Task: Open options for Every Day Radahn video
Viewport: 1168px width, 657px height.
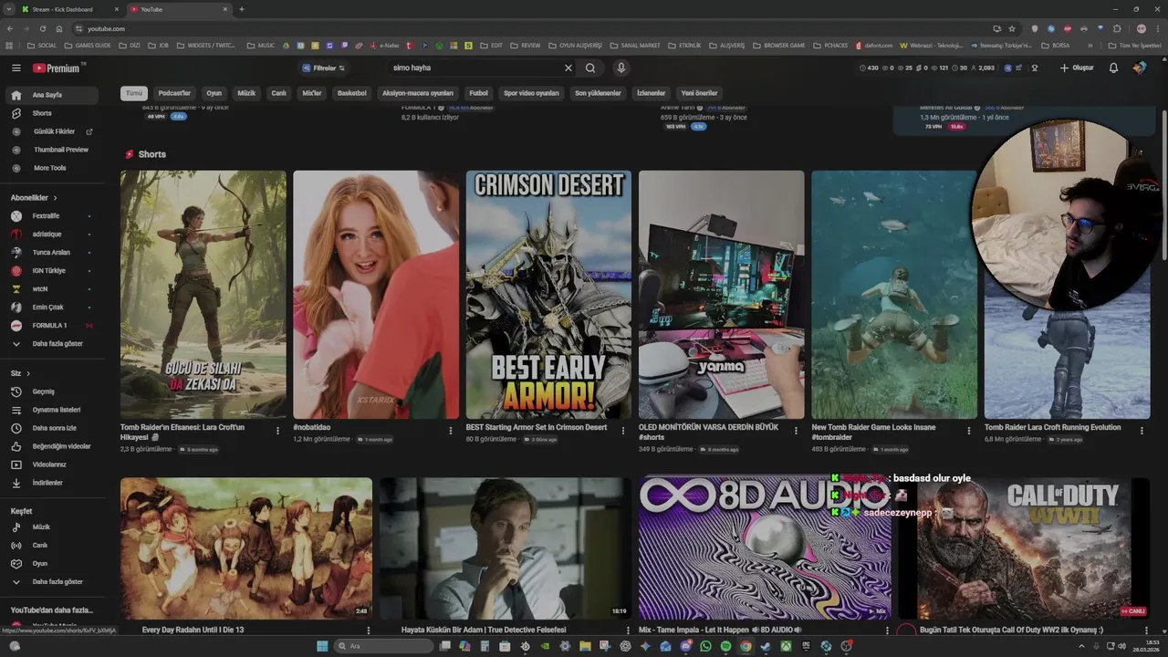Action: 369,630
